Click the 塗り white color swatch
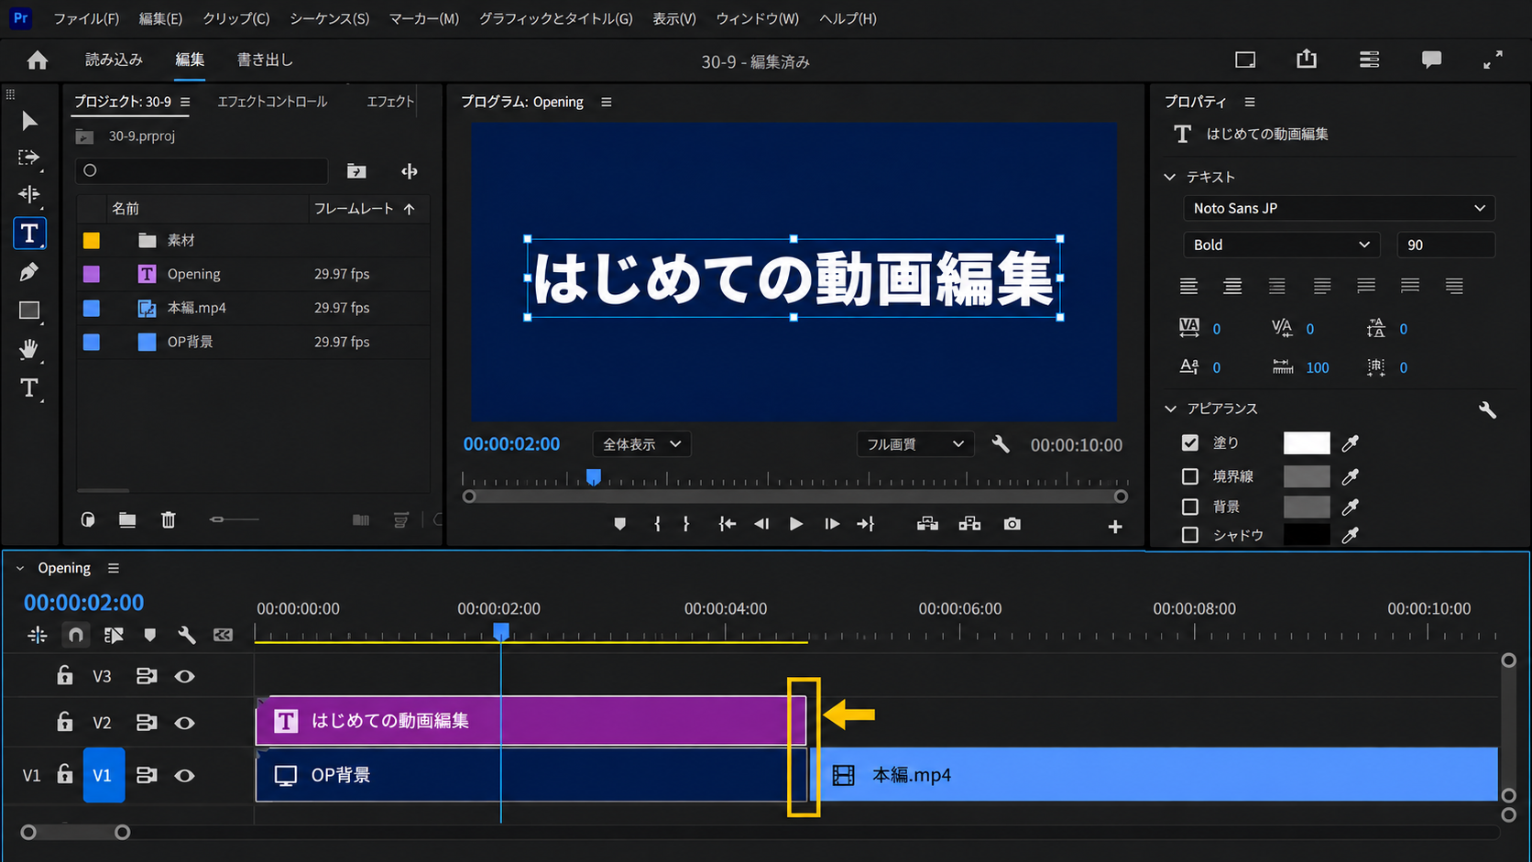Image resolution: width=1532 pixels, height=862 pixels. [x=1307, y=443]
